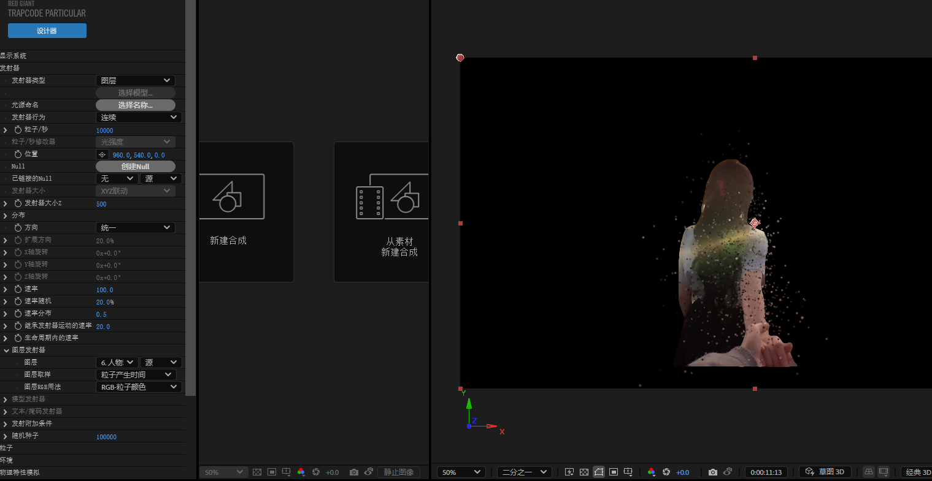Expand the 分布 property group

6,216
